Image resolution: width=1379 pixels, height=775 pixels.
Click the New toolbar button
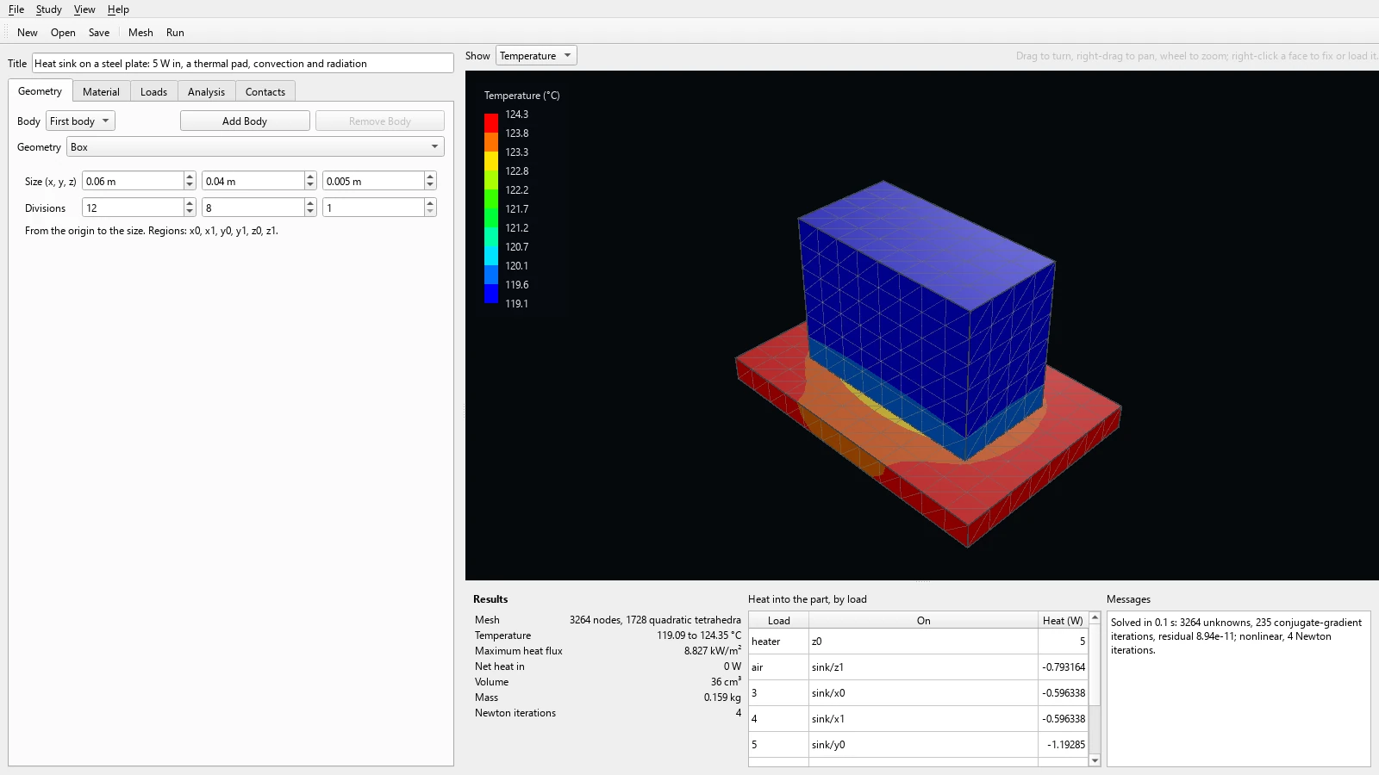click(x=28, y=33)
